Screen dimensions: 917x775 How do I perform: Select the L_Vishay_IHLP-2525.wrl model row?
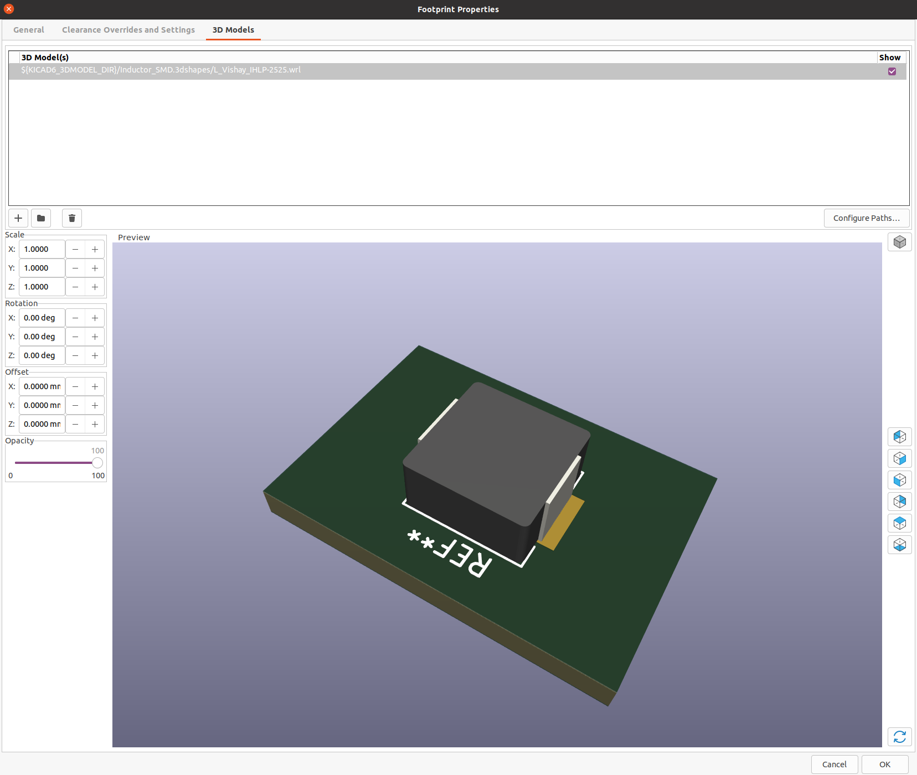tap(161, 70)
